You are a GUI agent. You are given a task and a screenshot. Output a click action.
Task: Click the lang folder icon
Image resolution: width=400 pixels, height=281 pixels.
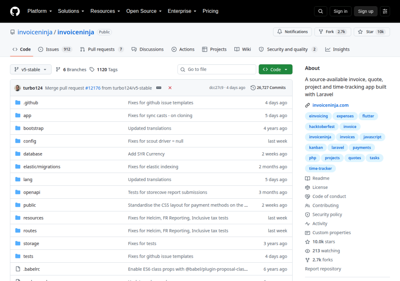[x=18, y=179]
